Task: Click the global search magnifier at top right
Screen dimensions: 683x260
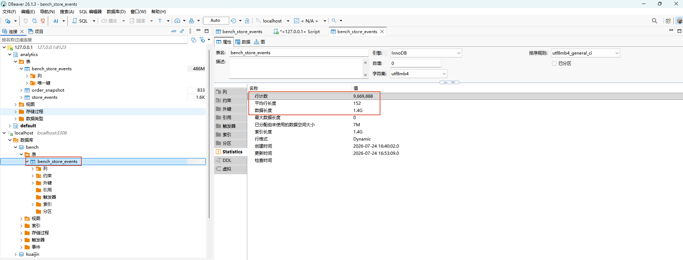Action: [x=654, y=21]
